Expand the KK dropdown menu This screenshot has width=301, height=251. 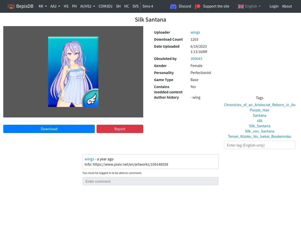coord(43,6)
